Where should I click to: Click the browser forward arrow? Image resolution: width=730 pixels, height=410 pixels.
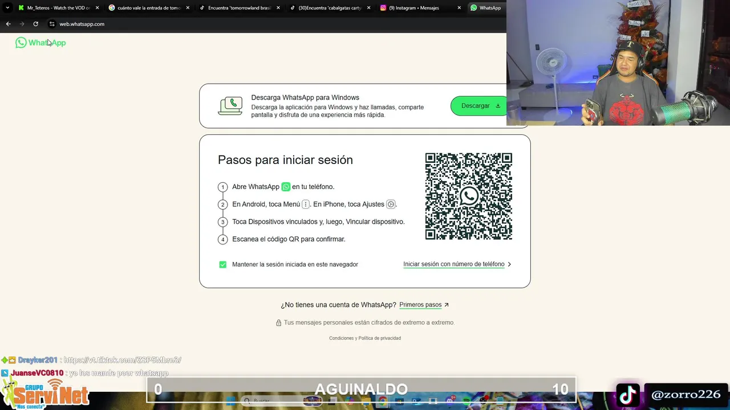point(22,24)
